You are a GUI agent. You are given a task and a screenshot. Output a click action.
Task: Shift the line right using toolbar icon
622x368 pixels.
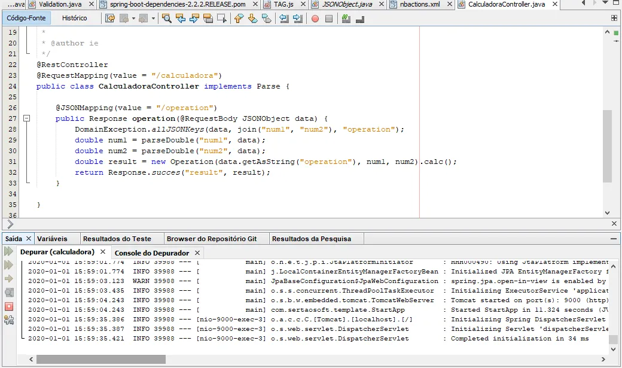pos(297,19)
